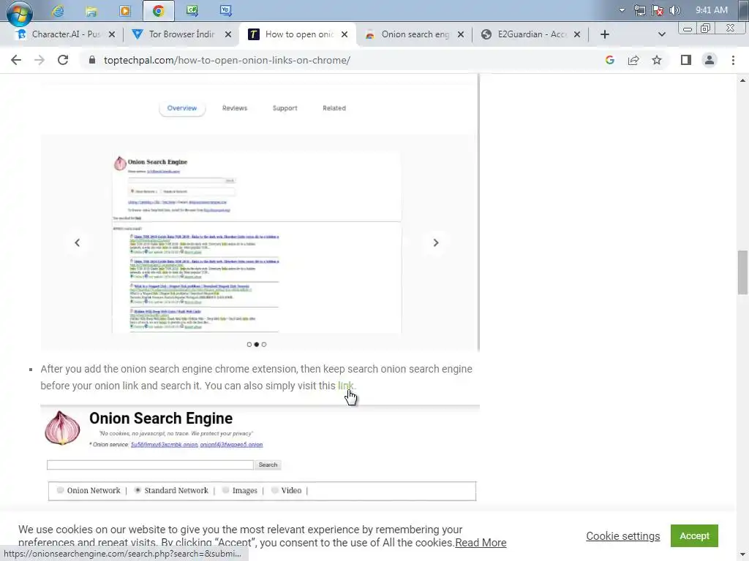749x561 pixels.
Task: Show previous carousel screenshot arrow
Action: point(78,243)
